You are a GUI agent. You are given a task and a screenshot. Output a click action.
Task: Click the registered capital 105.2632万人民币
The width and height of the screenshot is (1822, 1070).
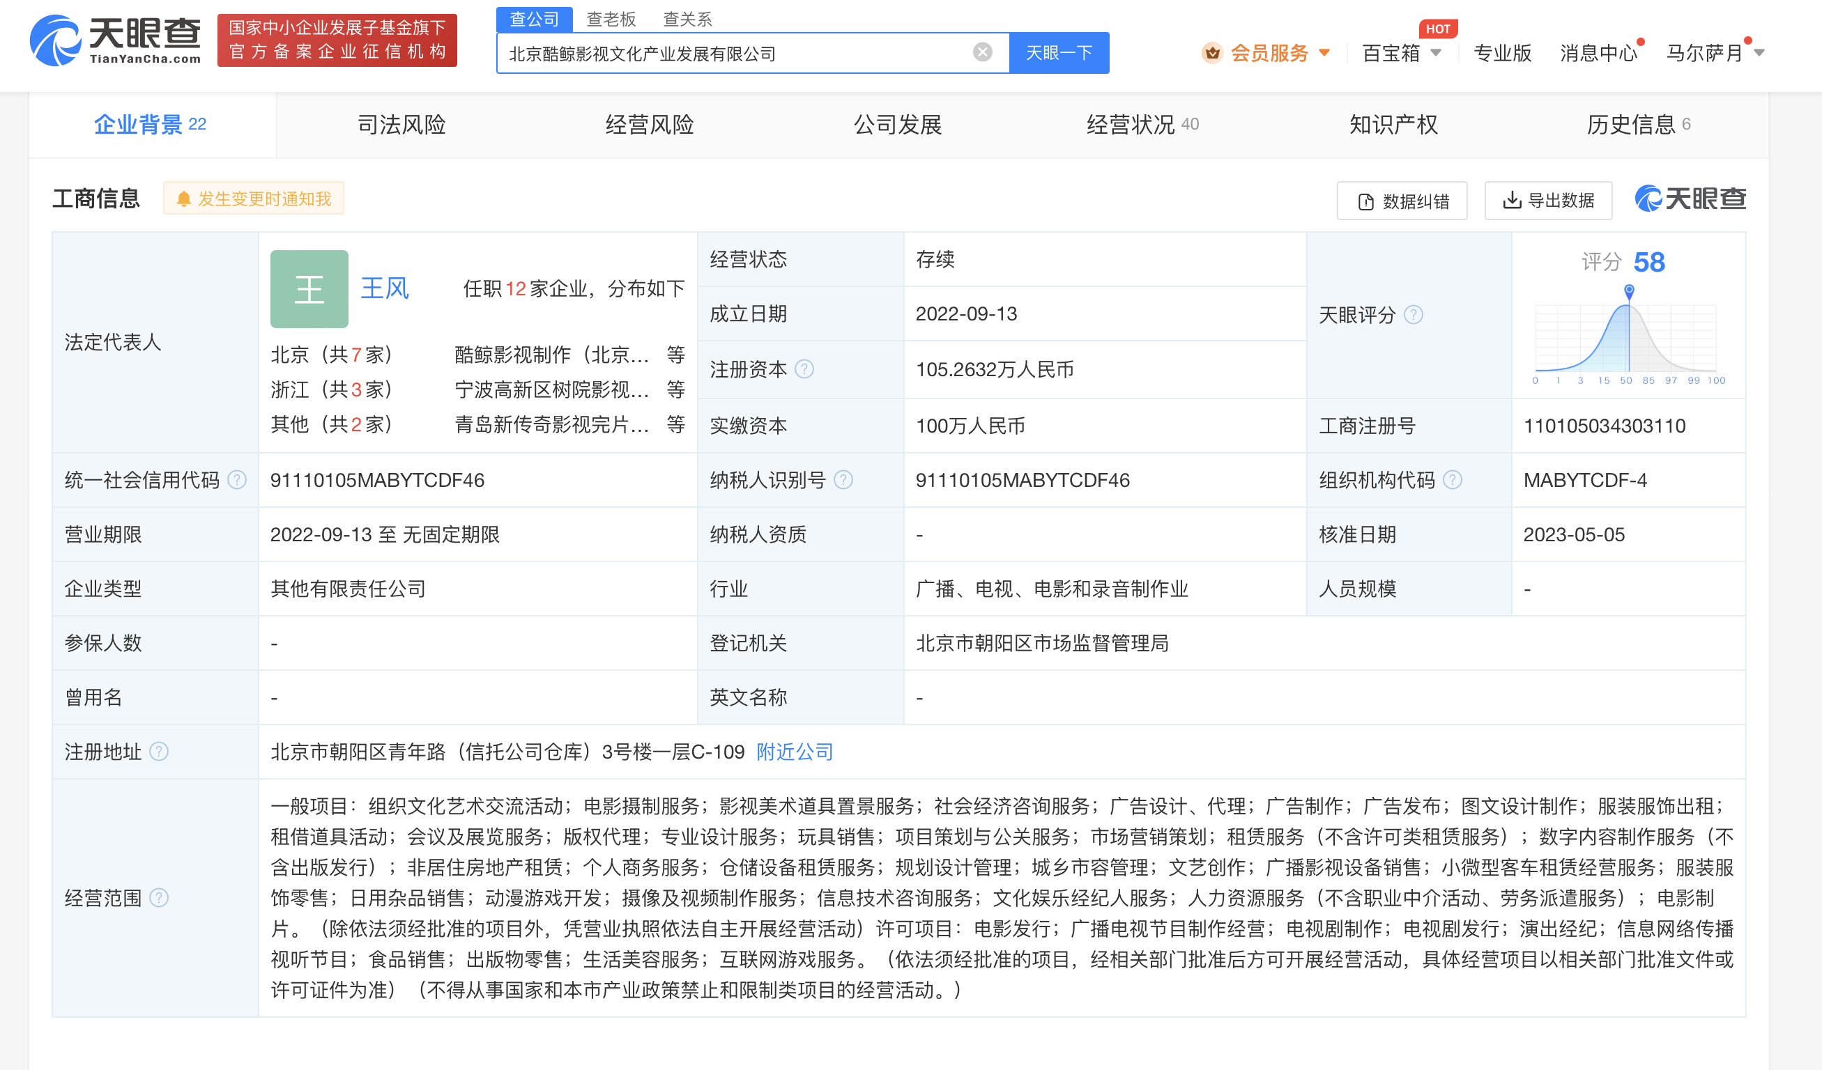[994, 369]
